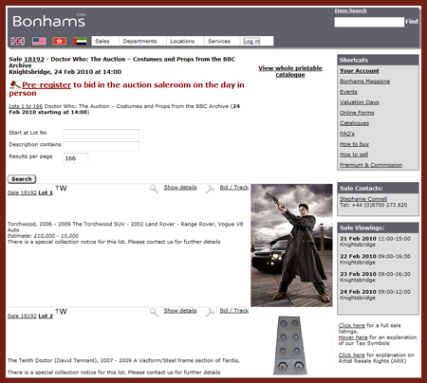Viewport: 427px width, 383px height.
Task: Focus the Item Search input field
Action: tap(369, 22)
